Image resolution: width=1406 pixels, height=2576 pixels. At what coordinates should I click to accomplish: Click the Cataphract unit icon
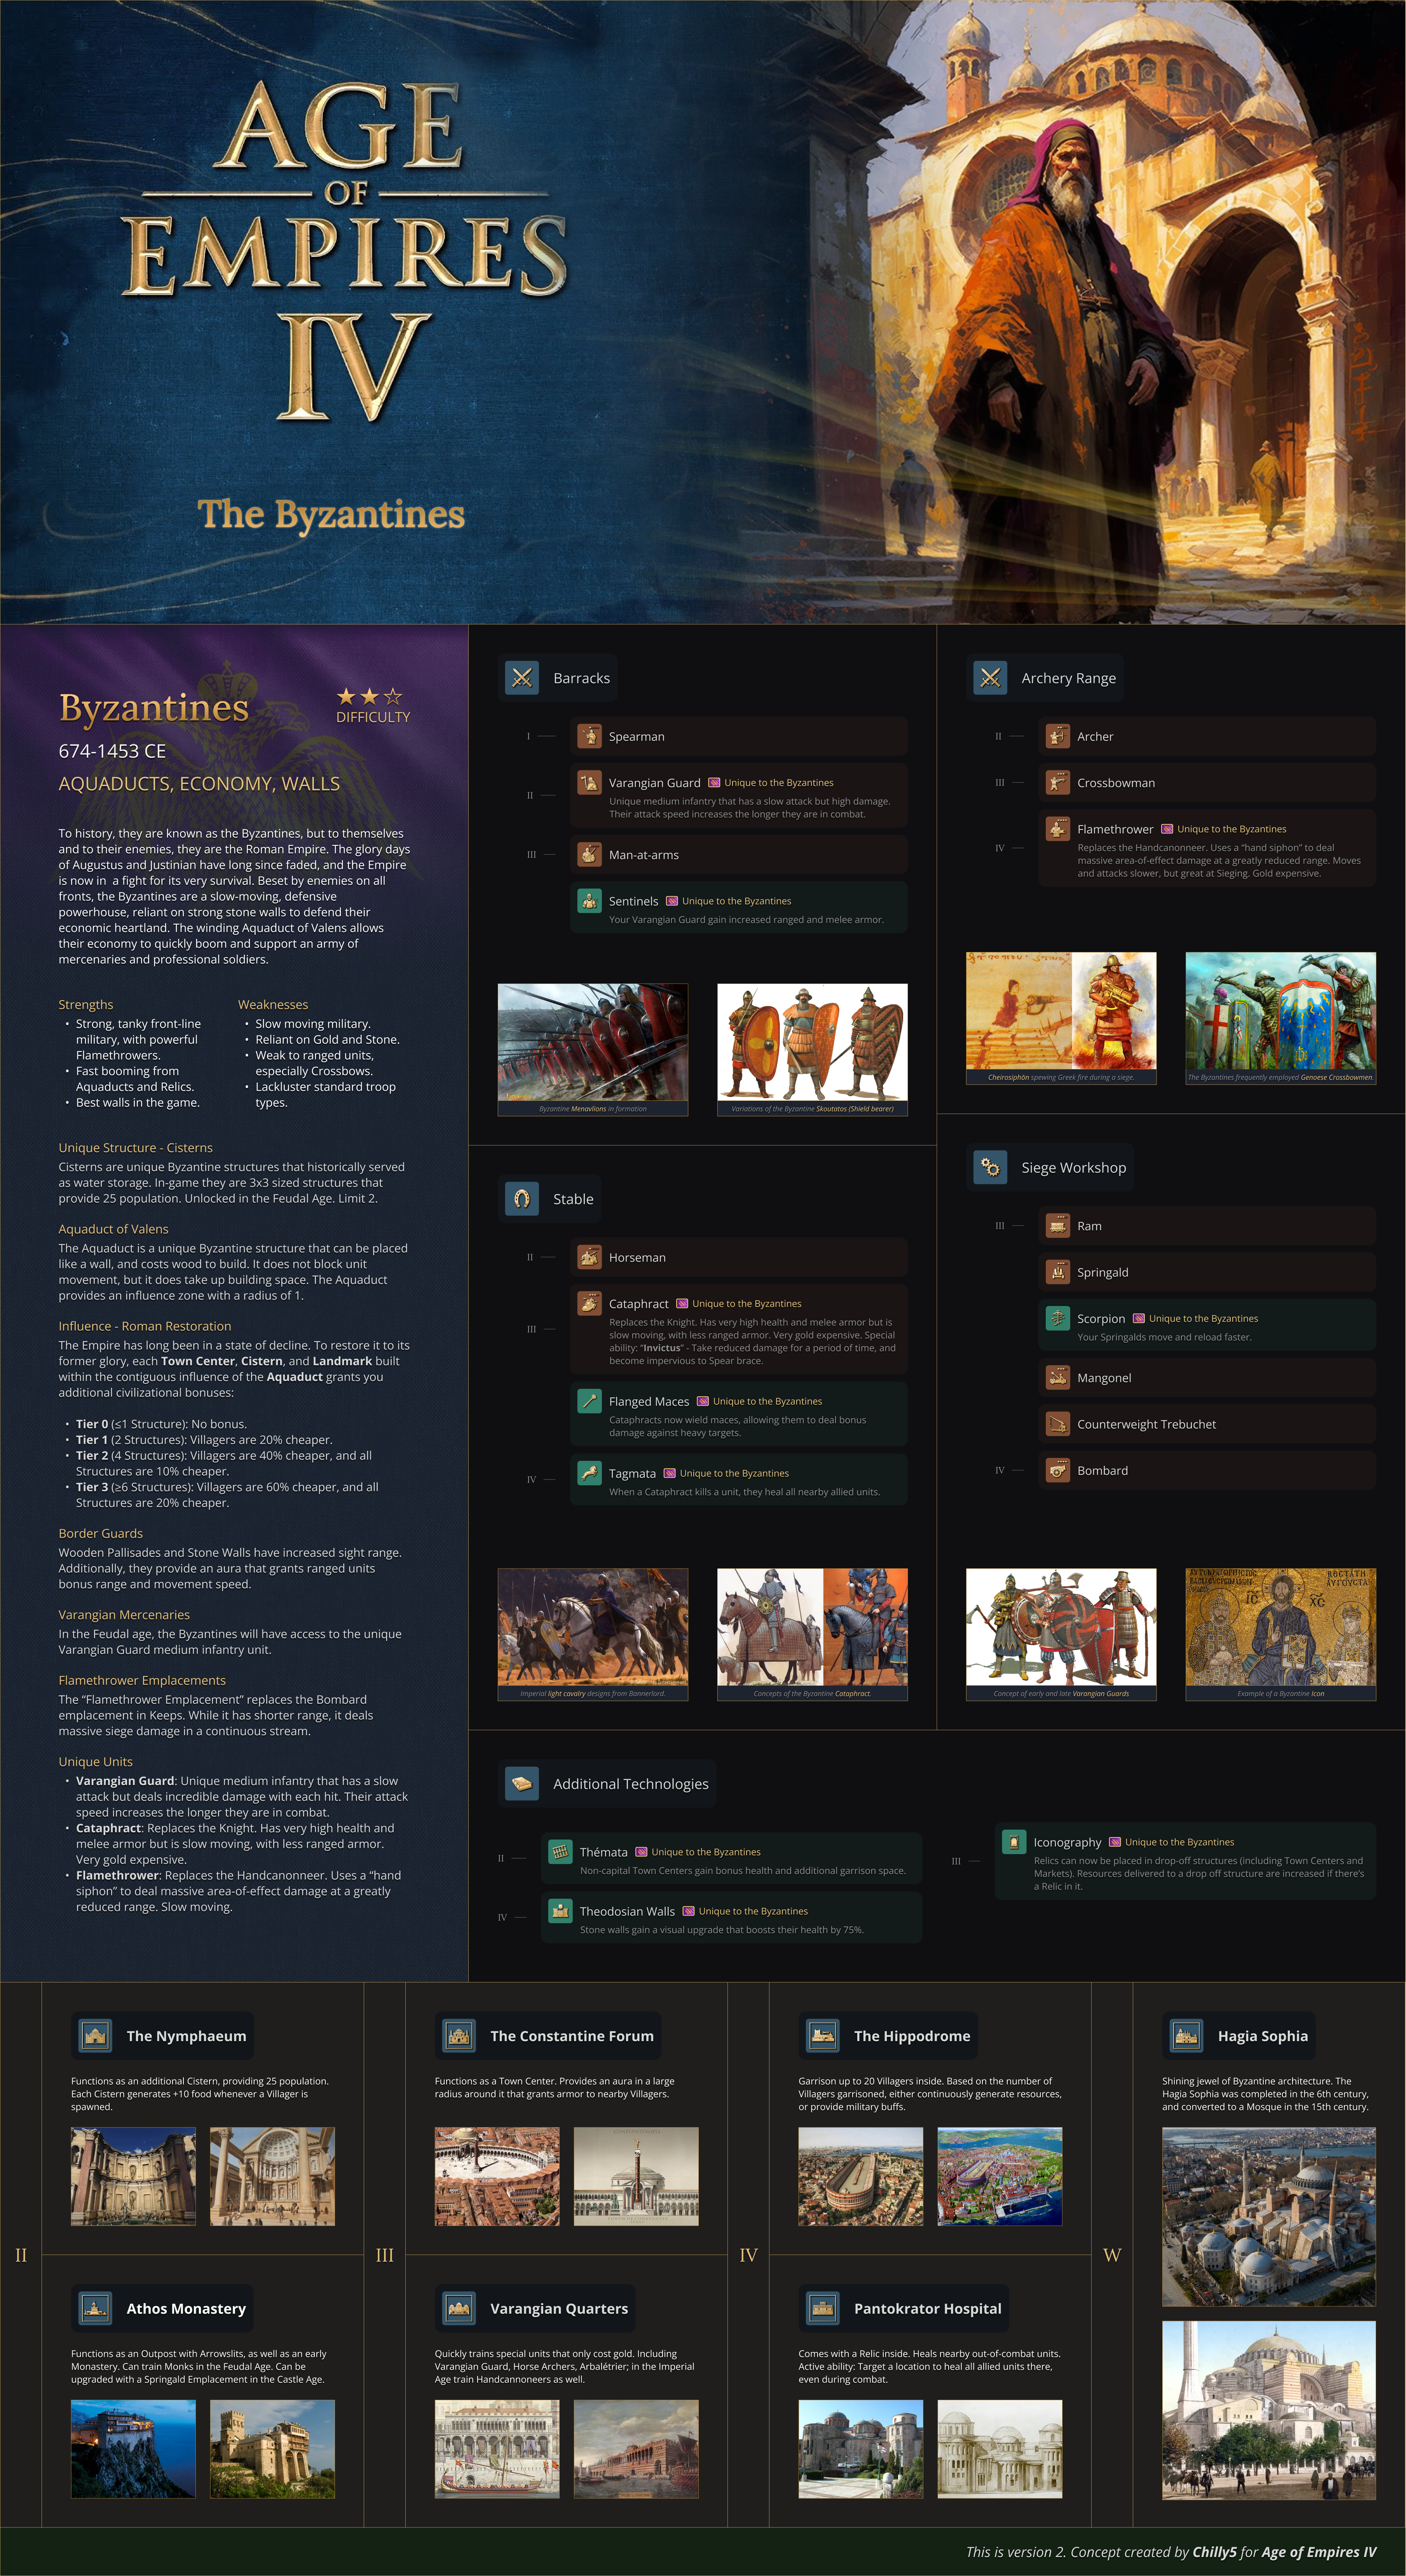(589, 1303)
